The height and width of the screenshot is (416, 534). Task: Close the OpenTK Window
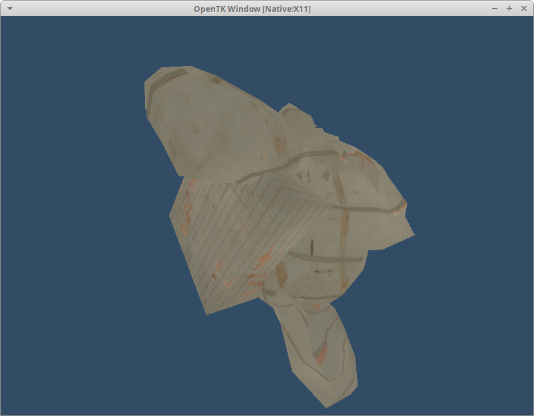[x=524, y=9]
